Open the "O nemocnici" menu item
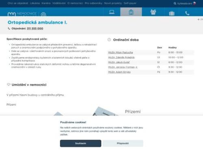The height and width of the screenshot is (152, 203). 75,3
